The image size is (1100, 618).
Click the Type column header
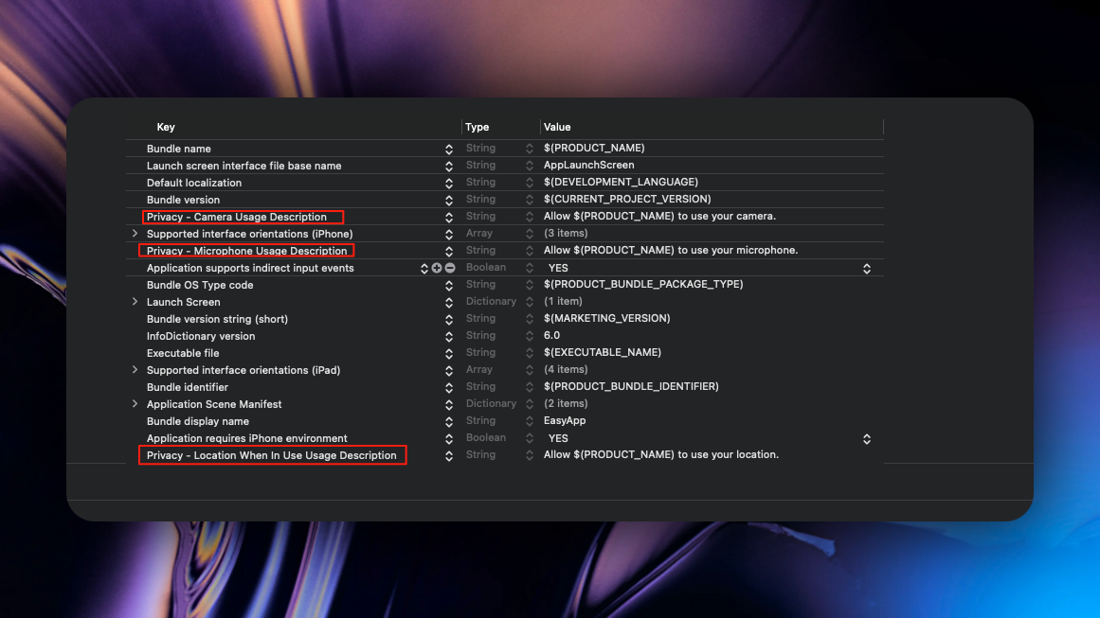[x=478, y=127]
